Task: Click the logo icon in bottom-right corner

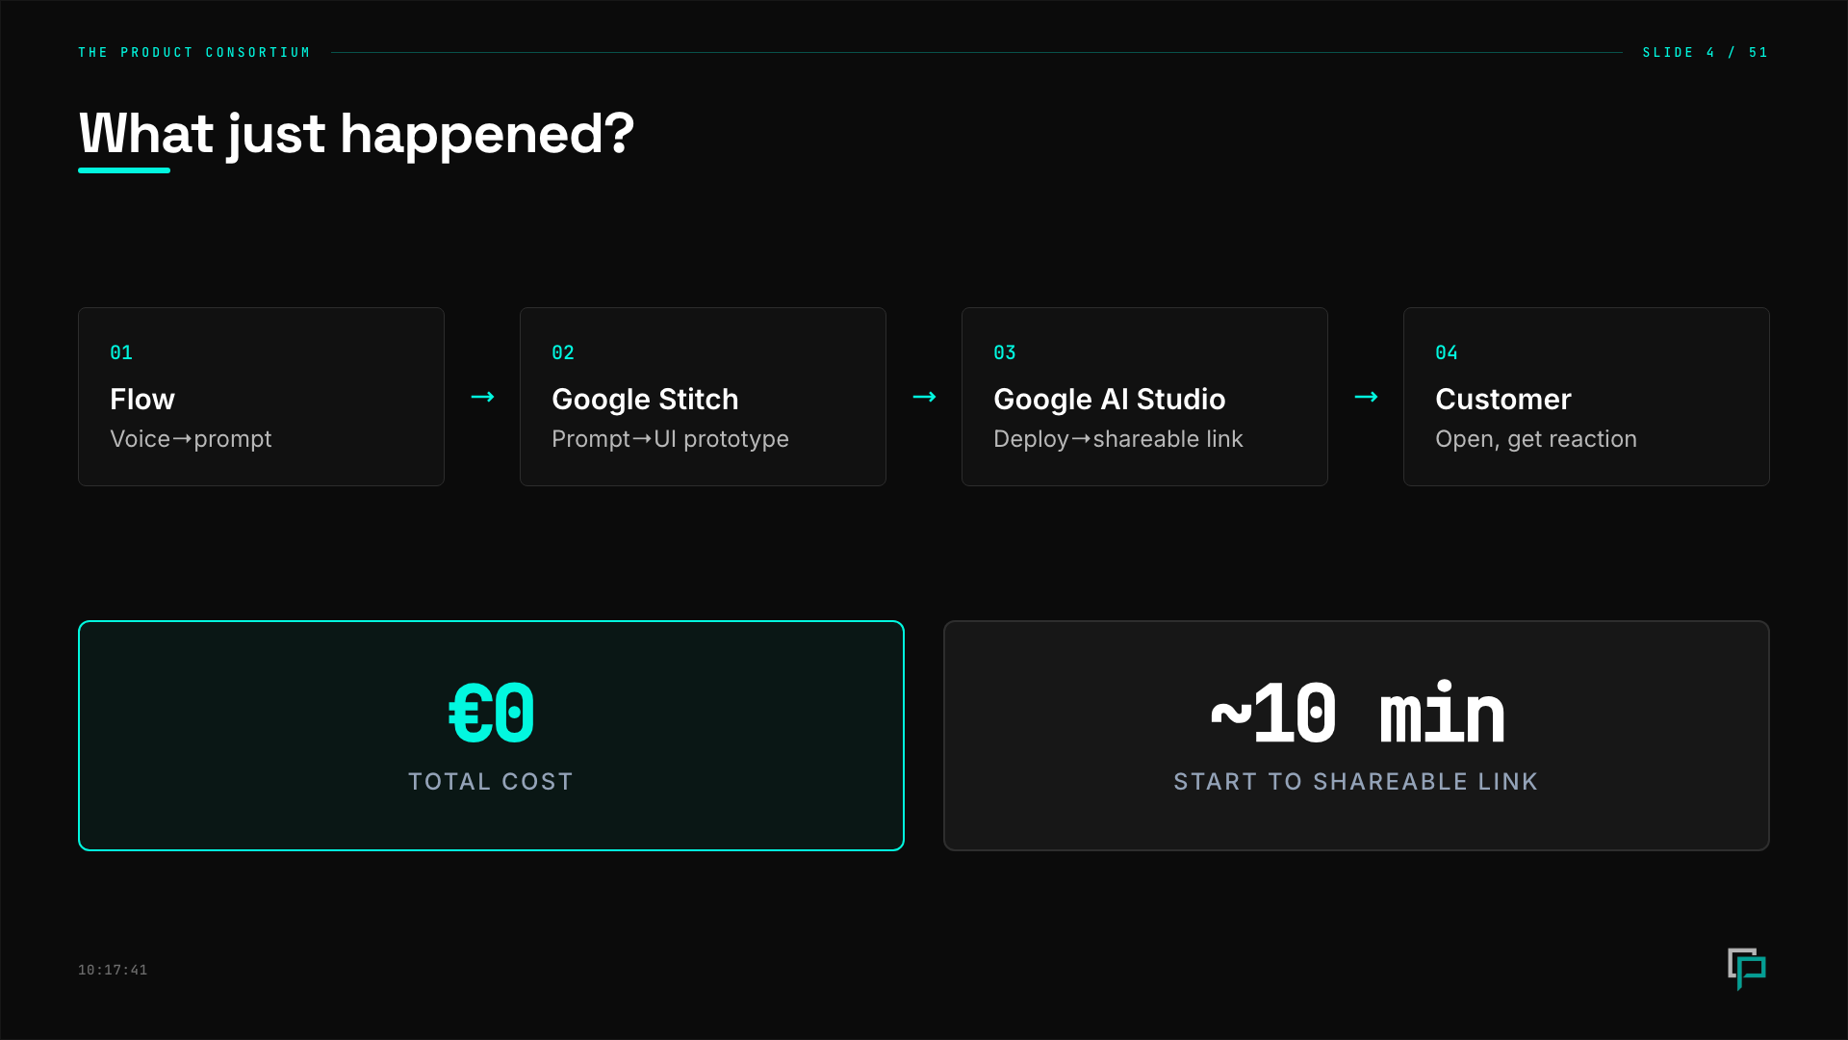Action: coord(1746,968)
